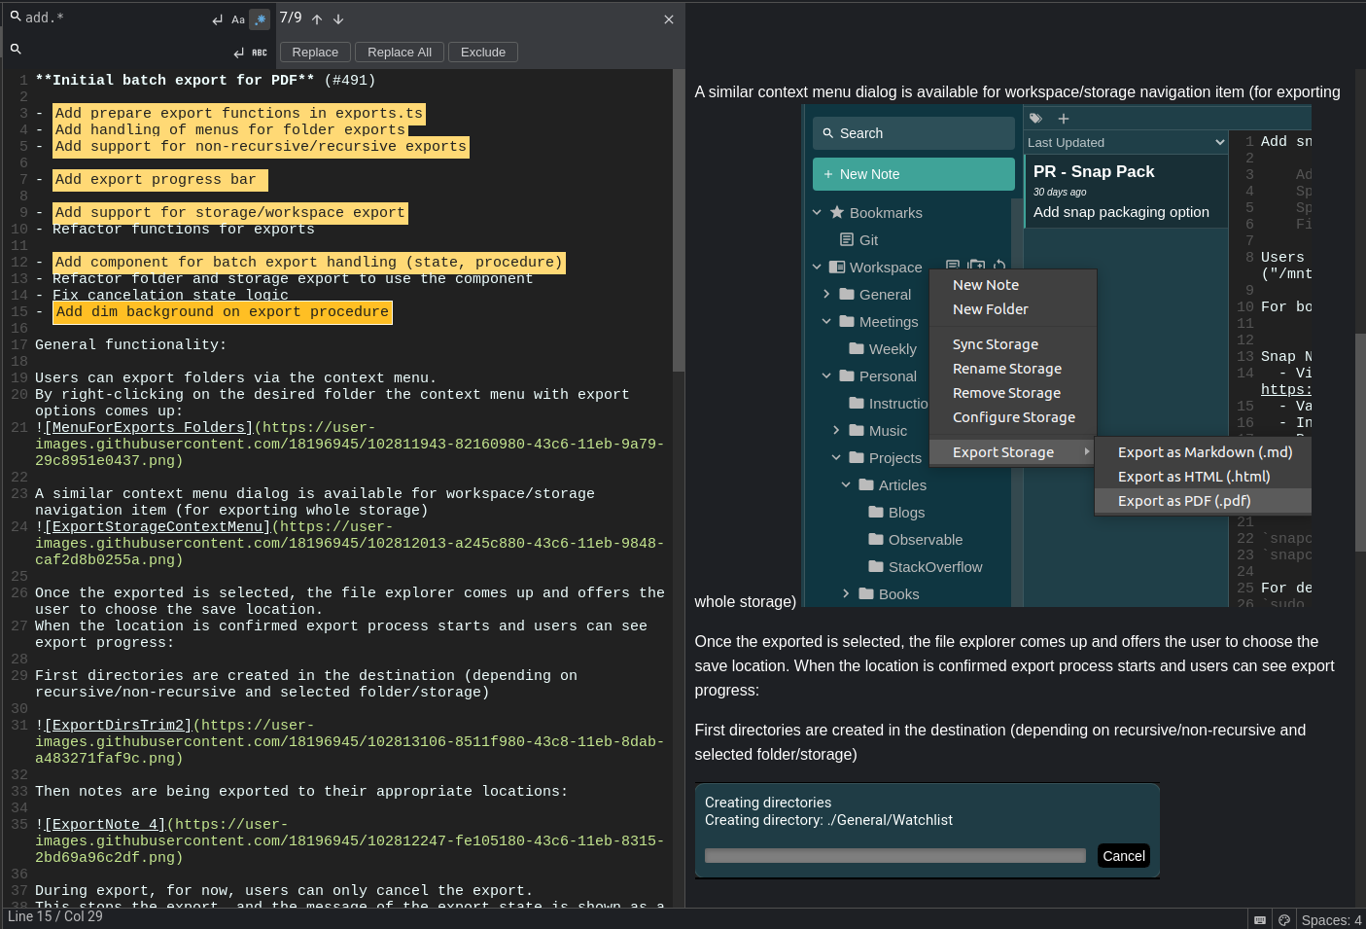Viewport: 1366px width, 929px height.
Task: Open the color palette icon in the status bar
Action: [1283, 919]
